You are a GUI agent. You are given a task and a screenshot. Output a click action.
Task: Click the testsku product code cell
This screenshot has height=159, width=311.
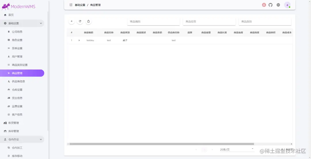coord(90,40)
